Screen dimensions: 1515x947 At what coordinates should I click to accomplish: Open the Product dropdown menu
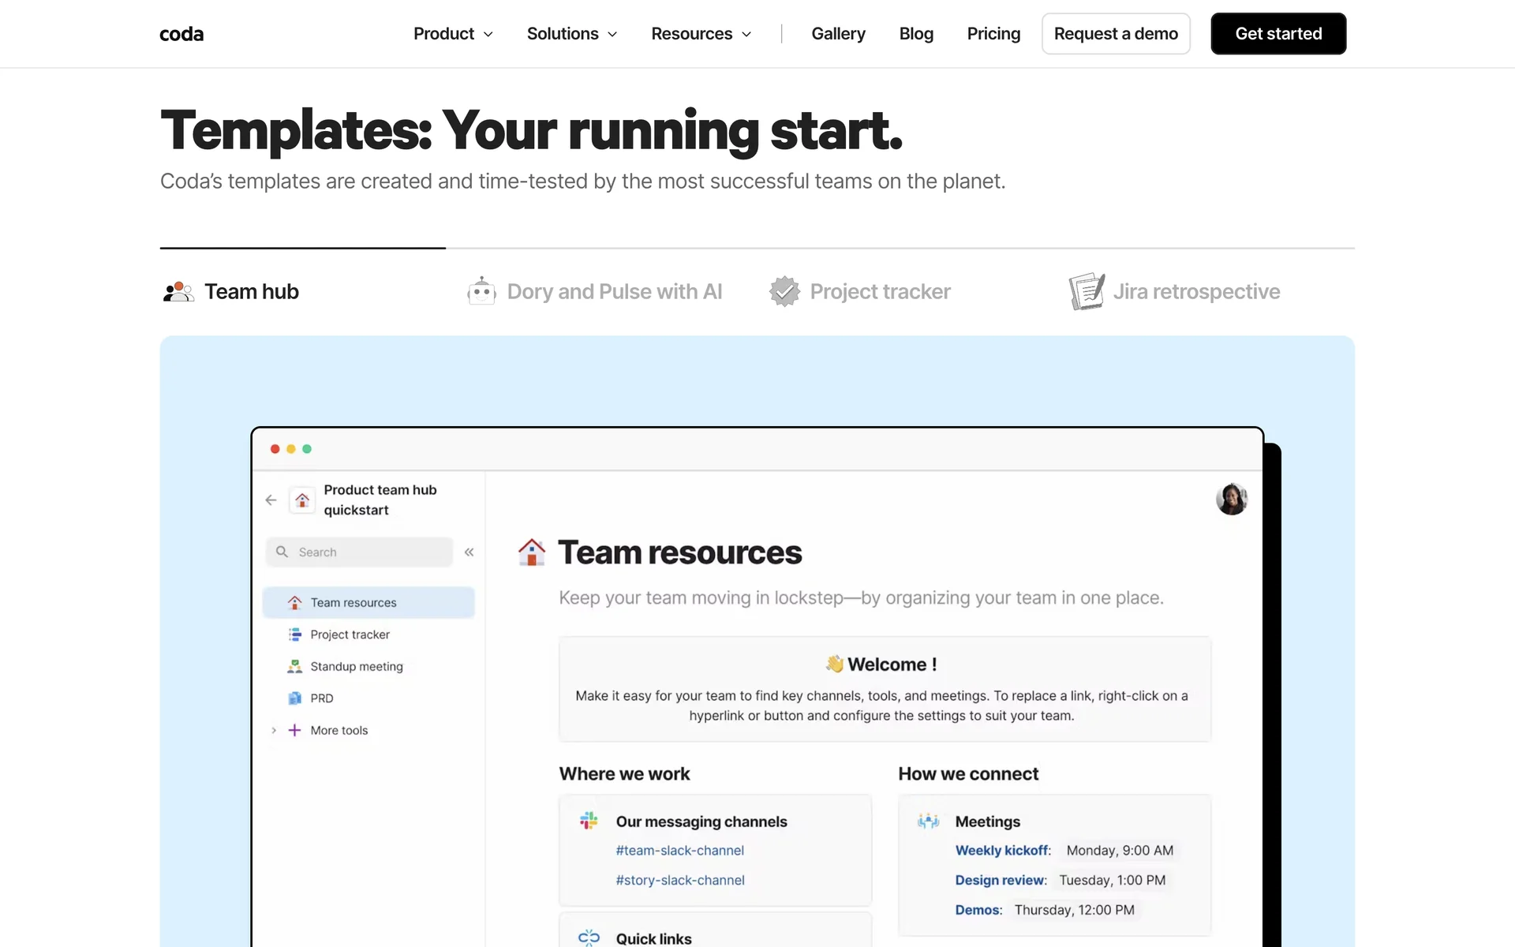click(x=453, y=34)
